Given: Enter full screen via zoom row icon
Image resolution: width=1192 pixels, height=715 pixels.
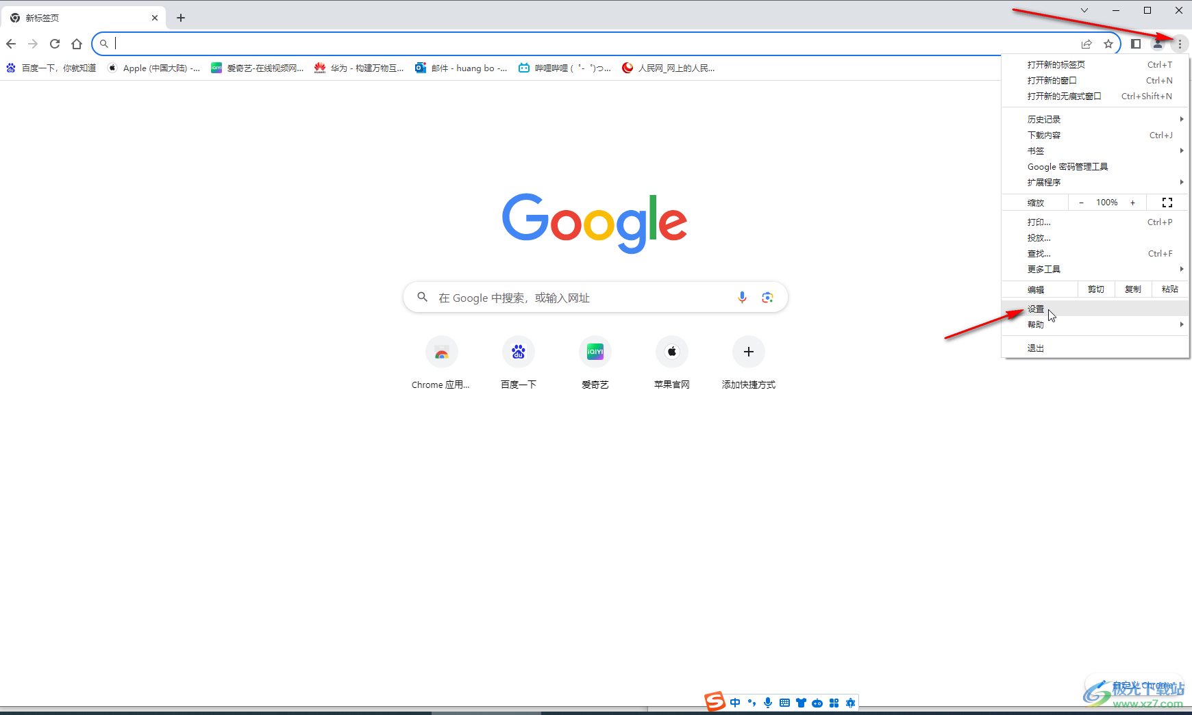Looking at the screenshot, I should [x=1167, y=203].
